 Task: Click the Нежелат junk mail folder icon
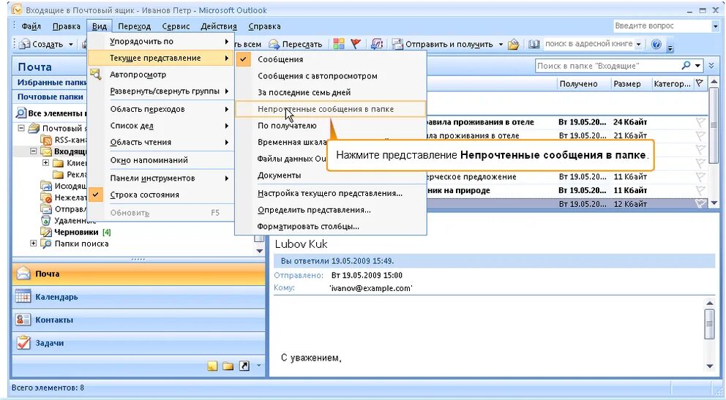[x=46, y=197]
